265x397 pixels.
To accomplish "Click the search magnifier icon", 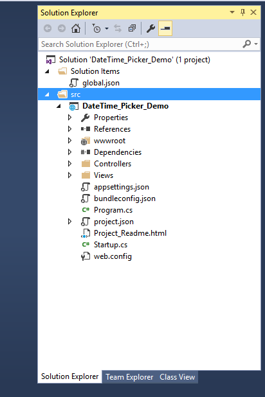I will 246,44.
